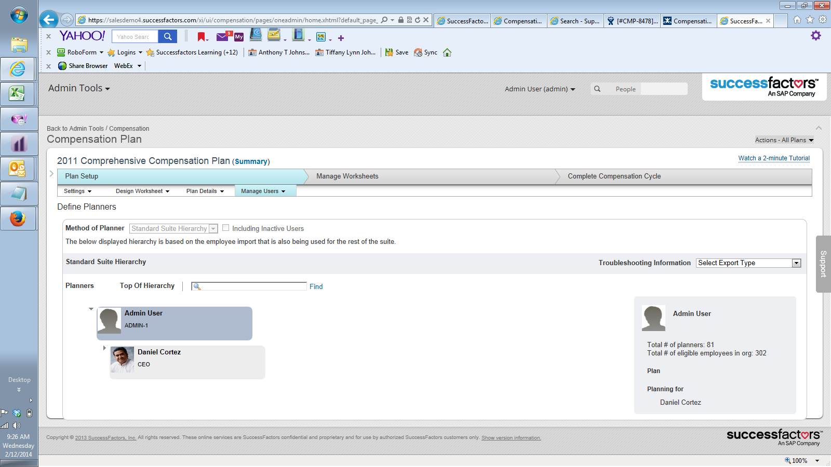Open the Yahoo red bookmark icon

click(202, 37)
